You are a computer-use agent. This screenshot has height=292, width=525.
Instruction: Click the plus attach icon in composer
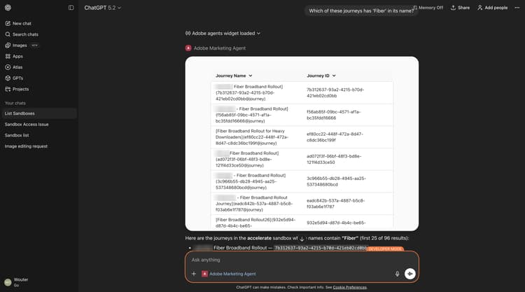(193, 274)
